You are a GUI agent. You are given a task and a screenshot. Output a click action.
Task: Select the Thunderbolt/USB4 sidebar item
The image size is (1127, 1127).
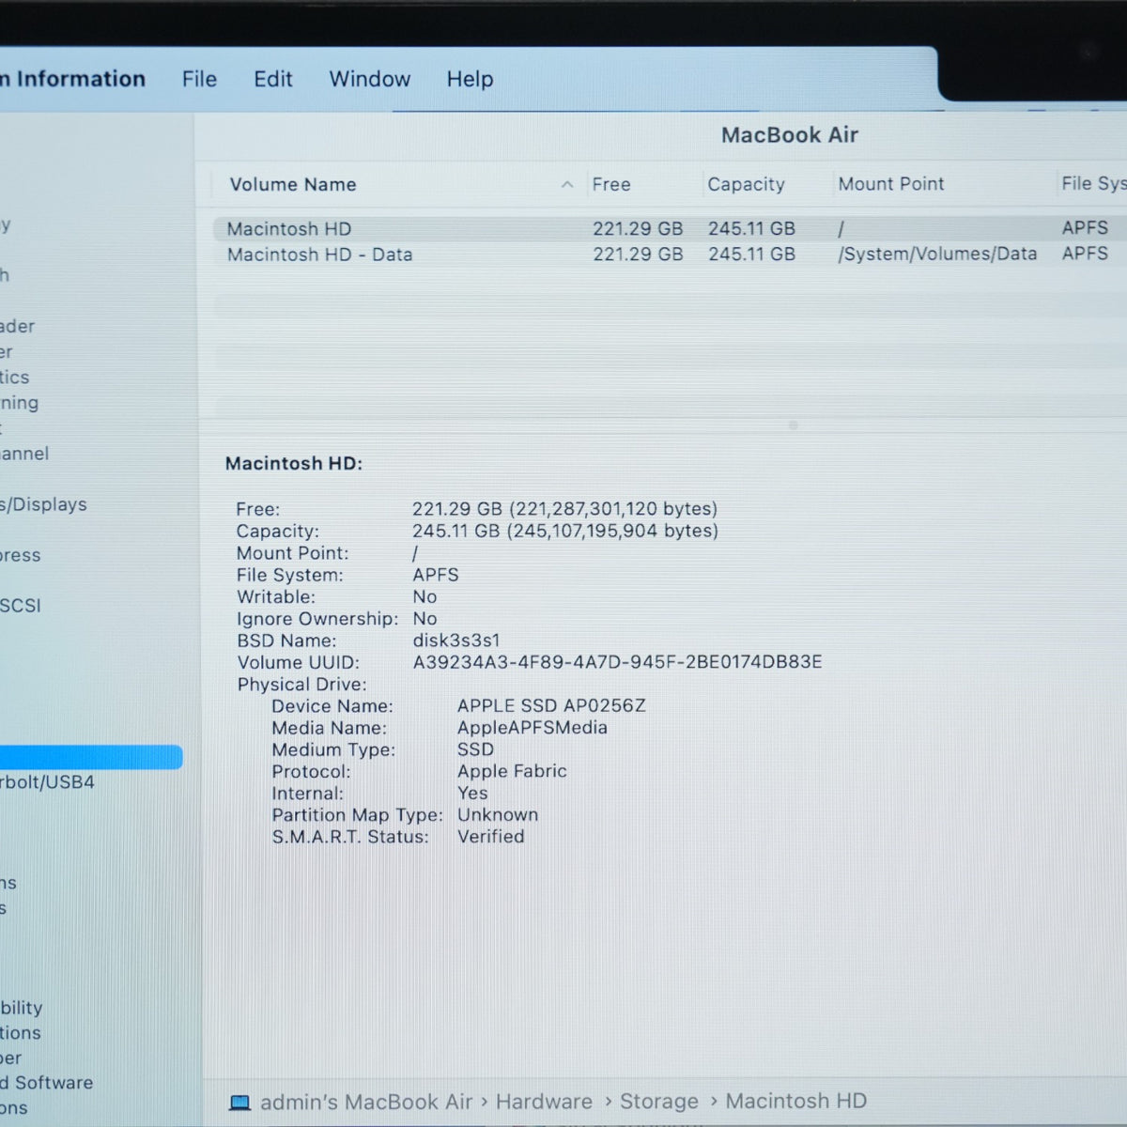pos(47,782)
